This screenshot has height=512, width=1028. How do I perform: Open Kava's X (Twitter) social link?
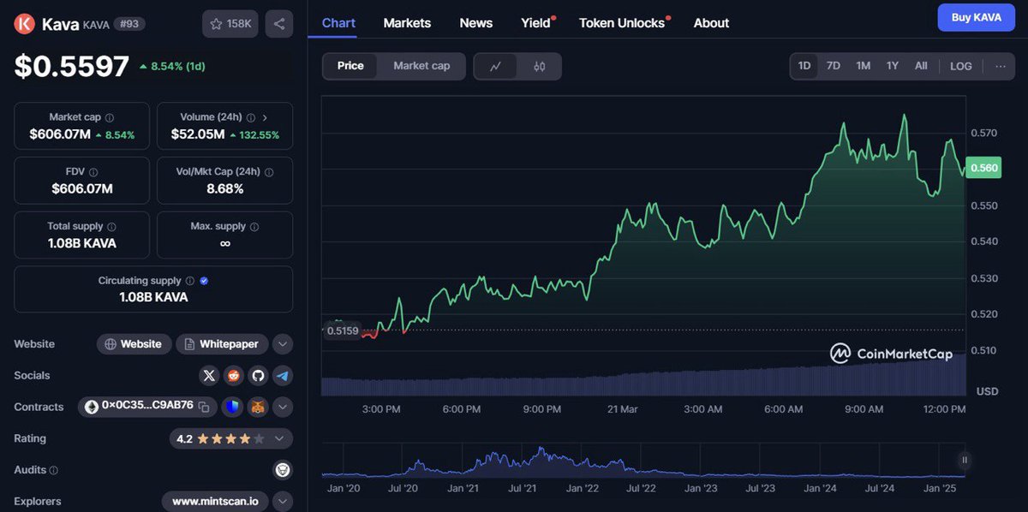(209, 376)
